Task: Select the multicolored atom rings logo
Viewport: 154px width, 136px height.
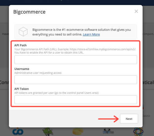Action: 138,132
